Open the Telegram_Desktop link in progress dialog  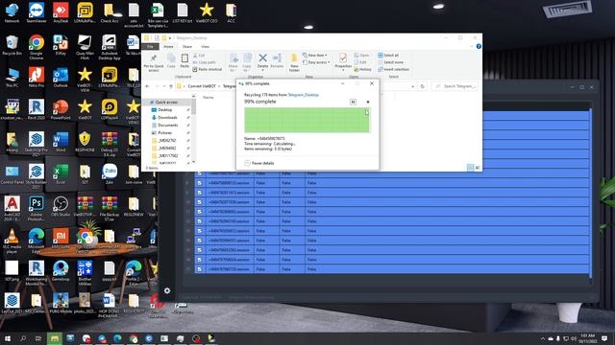point(304,95)
